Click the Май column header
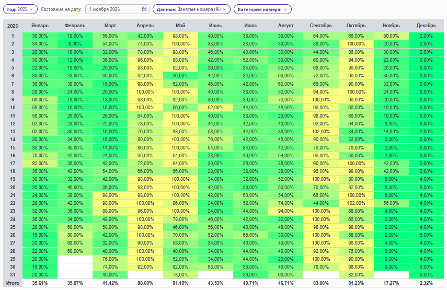Image resolution: width=447 pixels, height=290 pixels. click(180, 26)
